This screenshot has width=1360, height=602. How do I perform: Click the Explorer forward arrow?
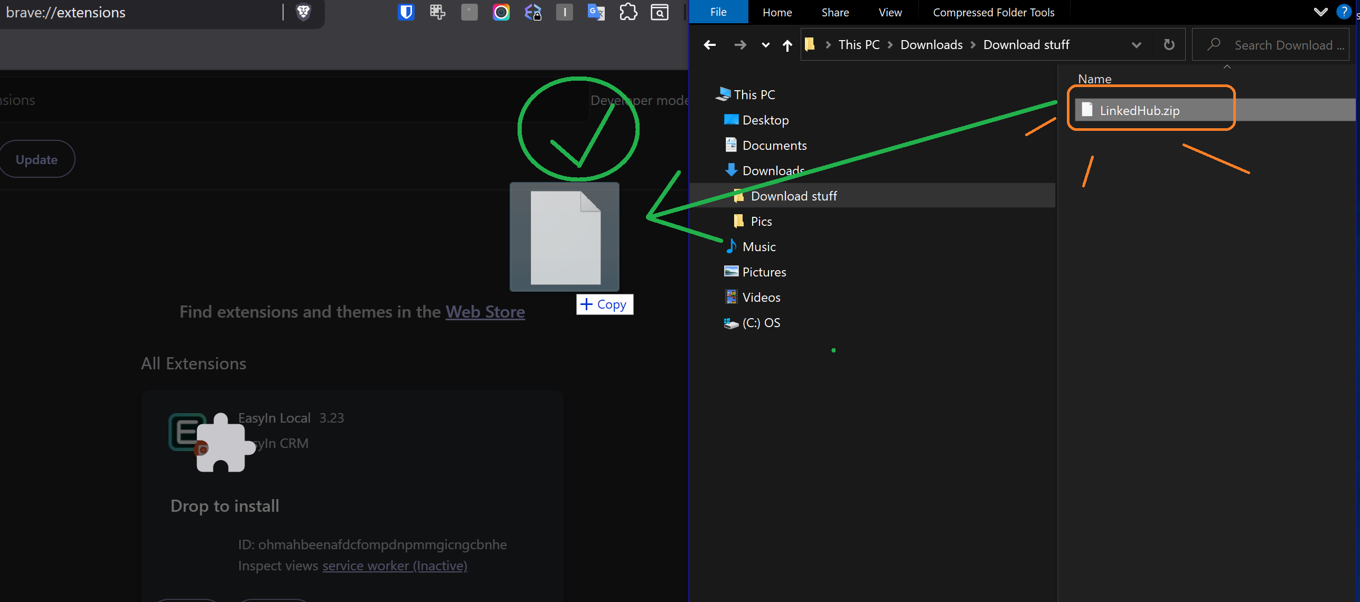point(740,45)
